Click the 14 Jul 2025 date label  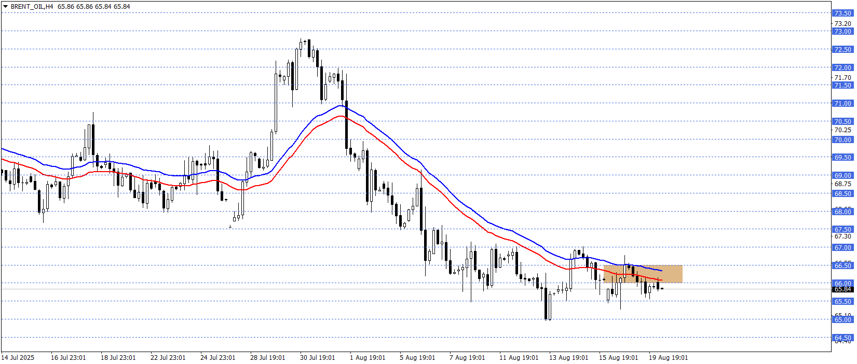18,358
